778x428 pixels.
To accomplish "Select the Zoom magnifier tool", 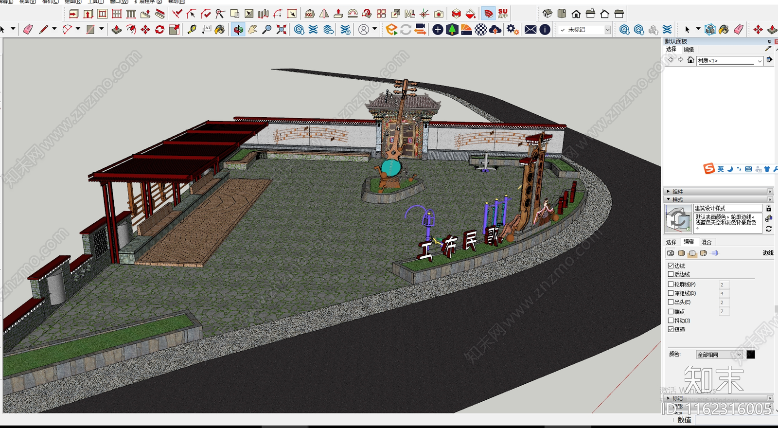I will pyautogui.click(x=266, y=30).
